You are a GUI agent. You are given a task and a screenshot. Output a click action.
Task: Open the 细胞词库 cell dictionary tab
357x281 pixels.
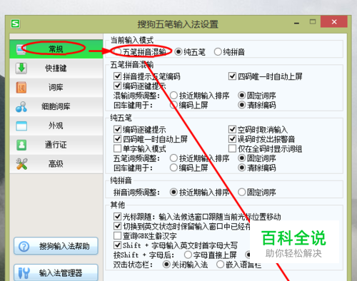coord(56,106)
